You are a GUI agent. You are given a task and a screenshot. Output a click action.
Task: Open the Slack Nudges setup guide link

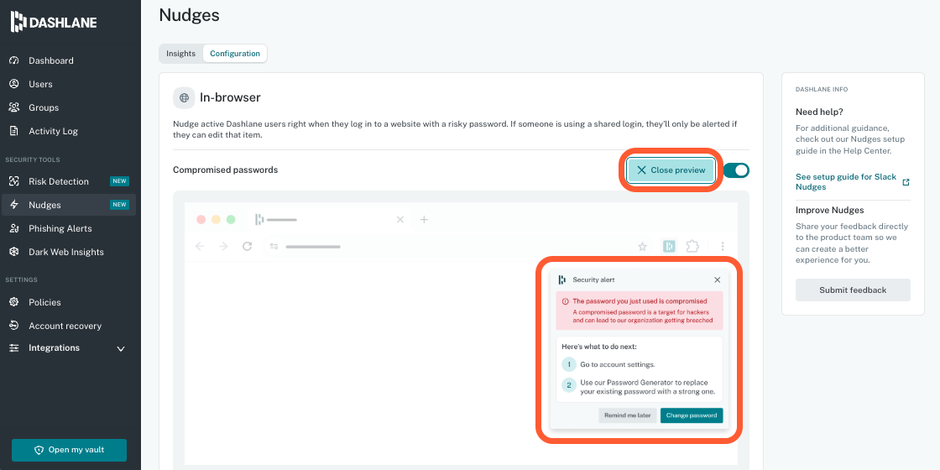click(x=846, y=182)
